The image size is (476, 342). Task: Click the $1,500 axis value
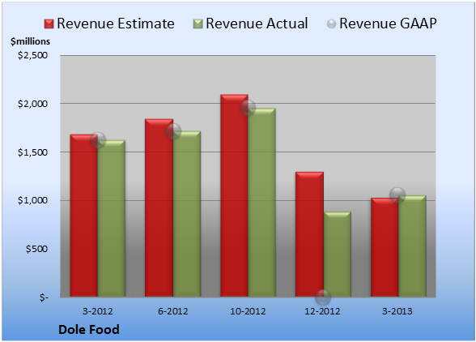(32, 152)
